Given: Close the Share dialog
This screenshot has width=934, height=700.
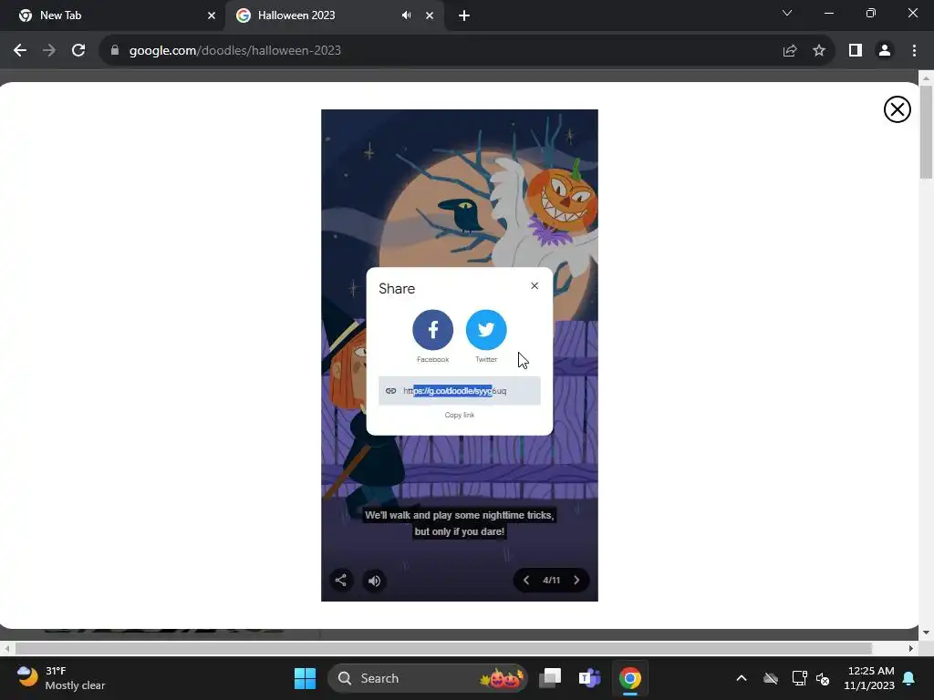Looking at the screenshot, I should 534,285.
